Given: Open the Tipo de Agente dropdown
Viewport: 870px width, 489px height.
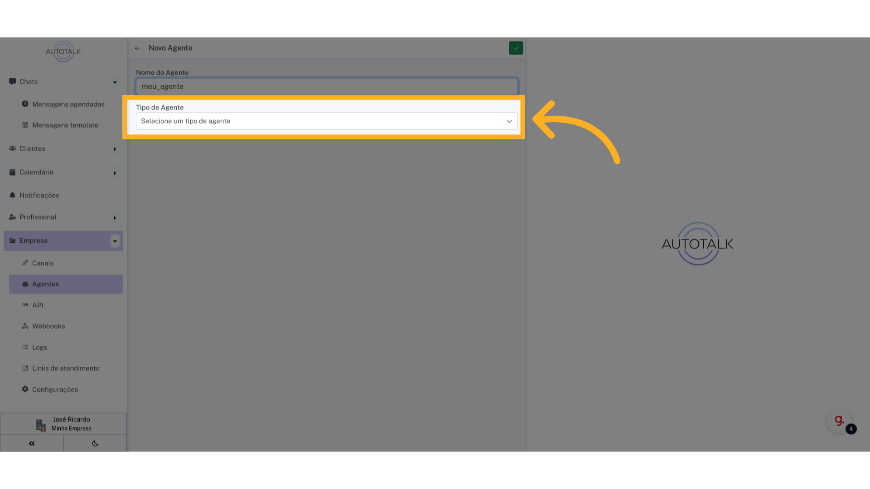Looking at the screenshot, I should coord(327,121).
